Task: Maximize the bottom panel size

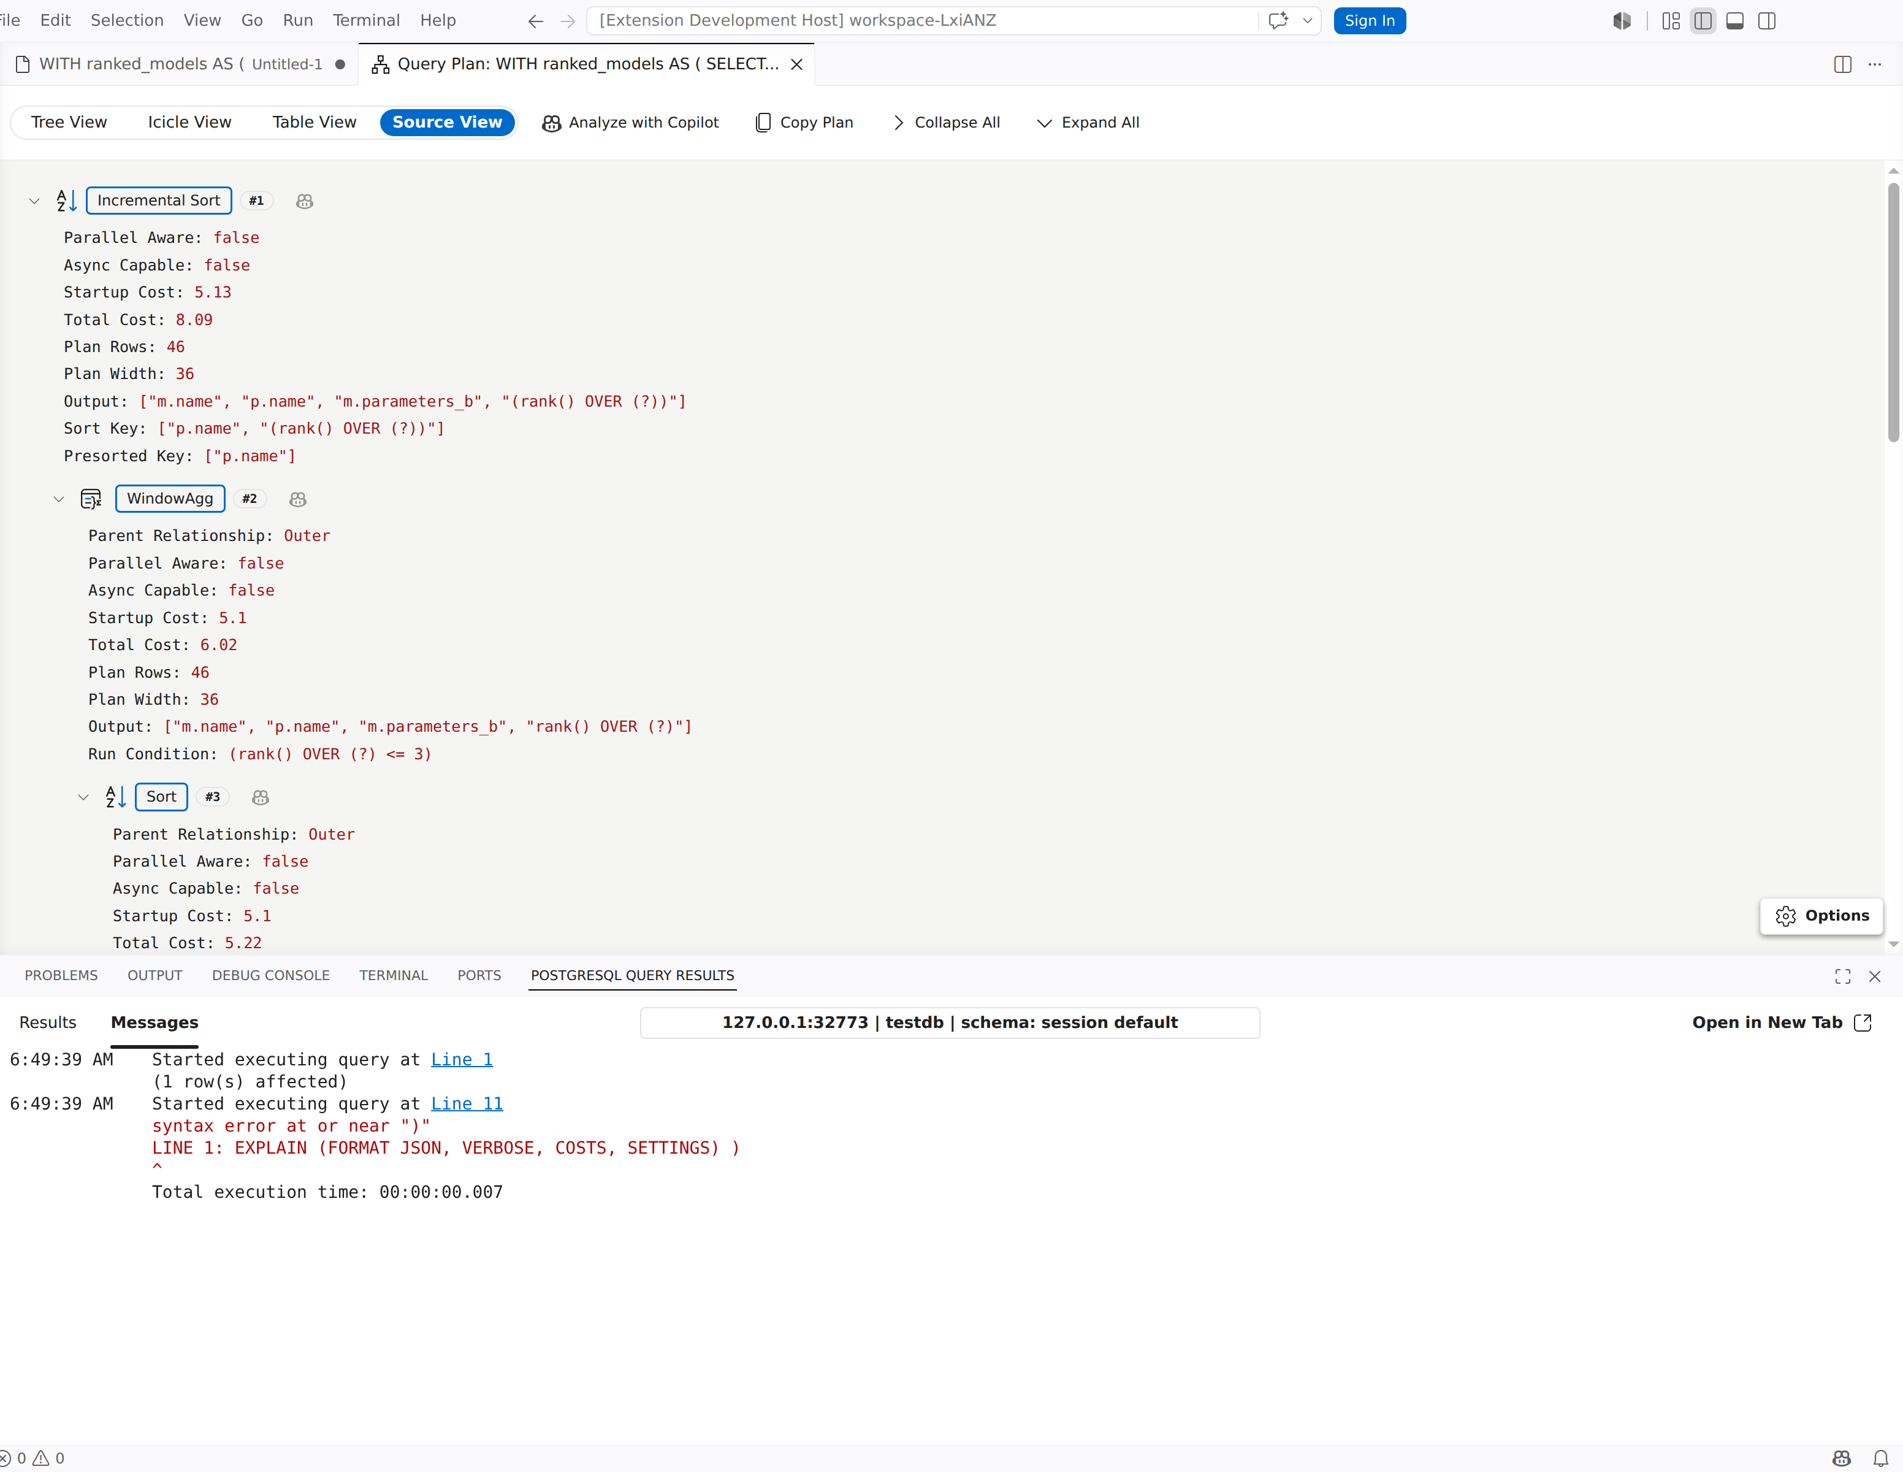Action: 1843,977
